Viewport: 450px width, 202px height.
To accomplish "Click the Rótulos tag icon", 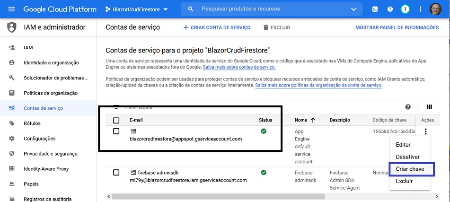I will 12,123.
